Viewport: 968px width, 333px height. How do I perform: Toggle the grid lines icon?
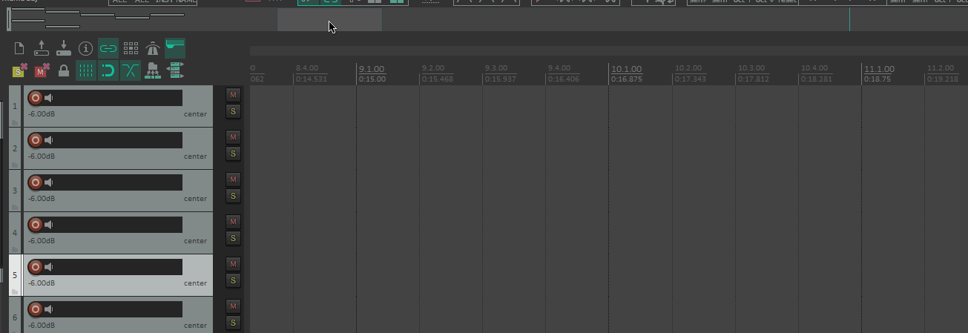[x=86, y=70]
